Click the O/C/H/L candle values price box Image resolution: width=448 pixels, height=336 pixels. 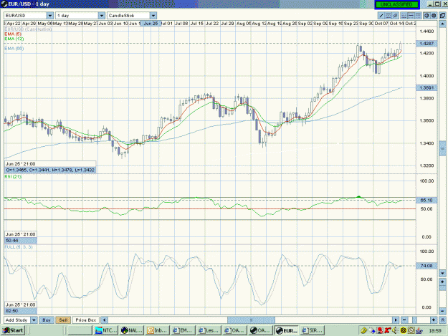pos(50,170)
